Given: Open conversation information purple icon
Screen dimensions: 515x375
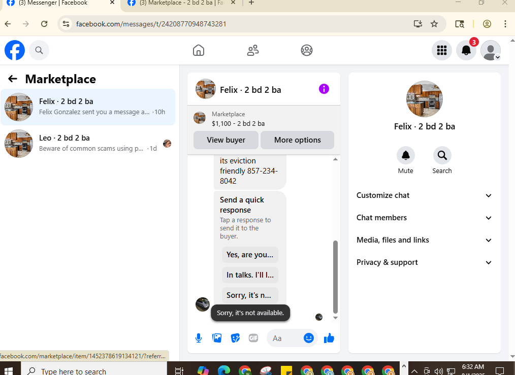Looking at the screenshot, I should tap(324, 89).
